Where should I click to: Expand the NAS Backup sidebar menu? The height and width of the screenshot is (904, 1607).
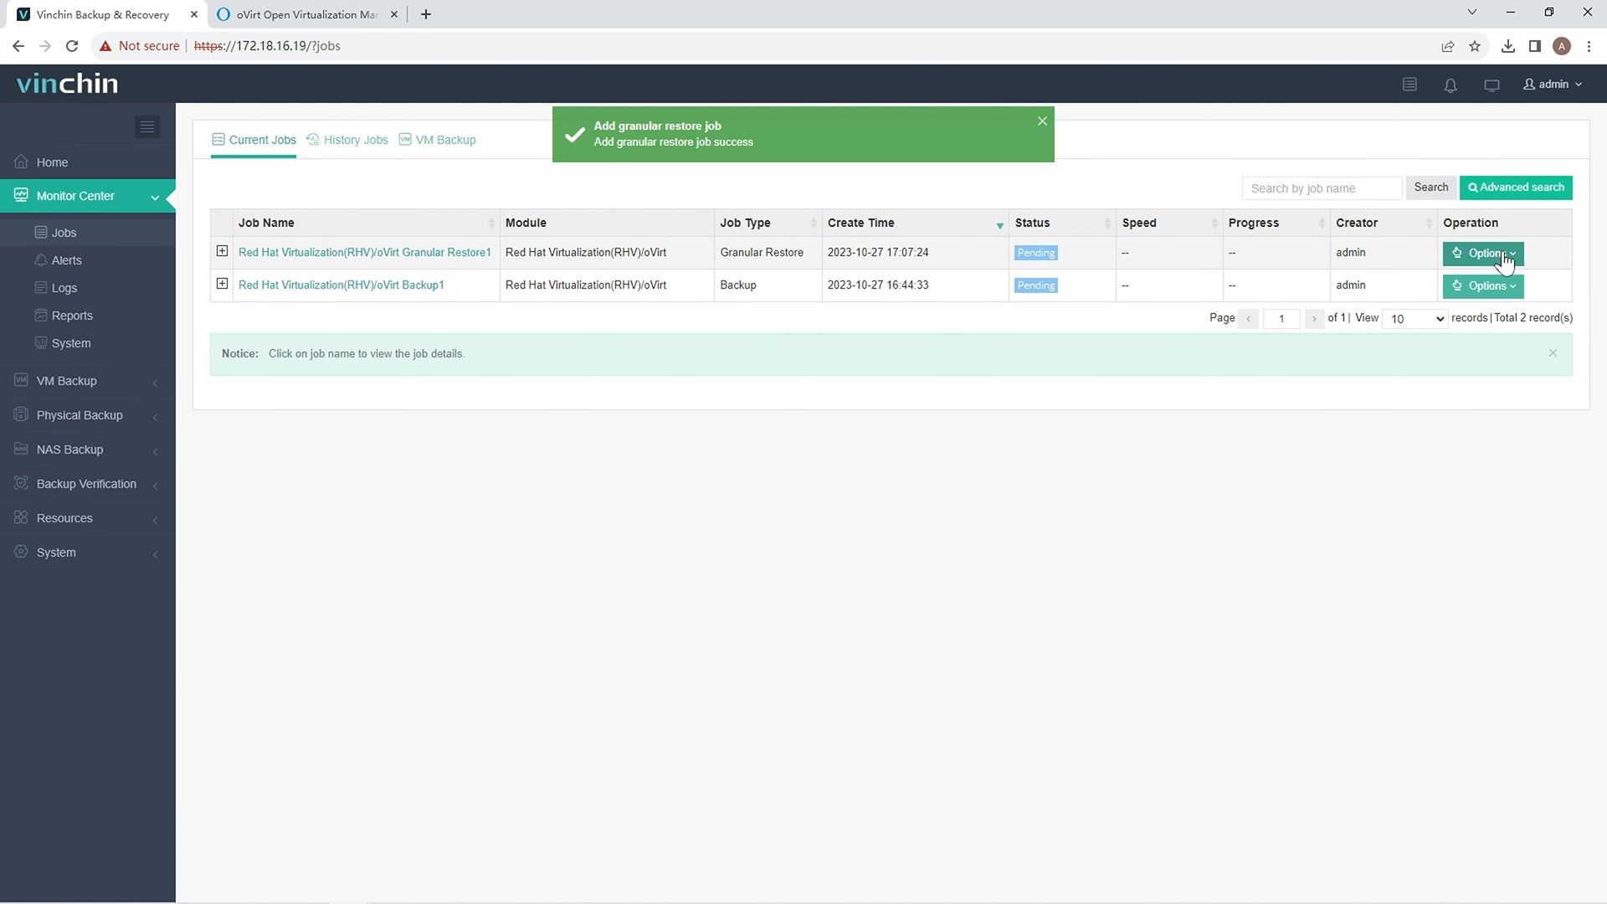[155, 450]
